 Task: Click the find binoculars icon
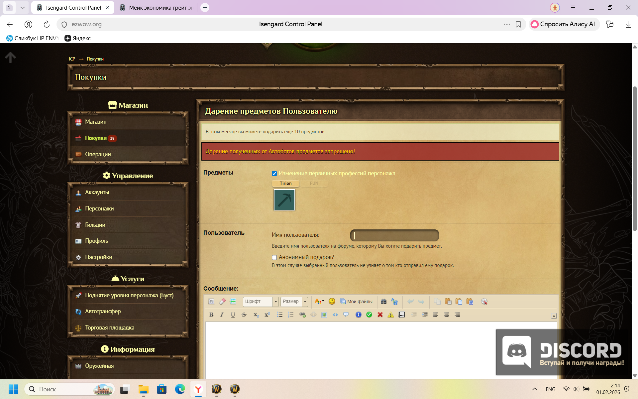pyautogui.click(x=383, y=301)
